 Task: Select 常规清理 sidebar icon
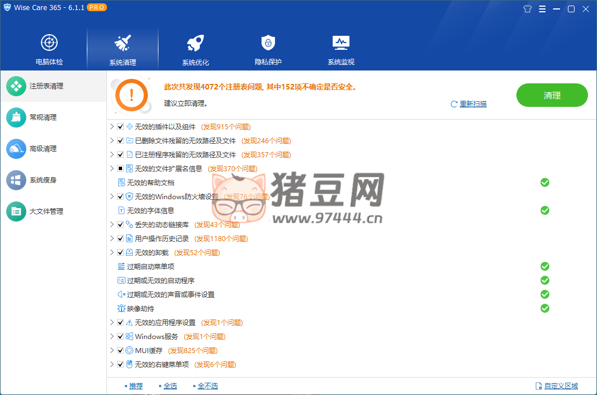click(16, 117)
